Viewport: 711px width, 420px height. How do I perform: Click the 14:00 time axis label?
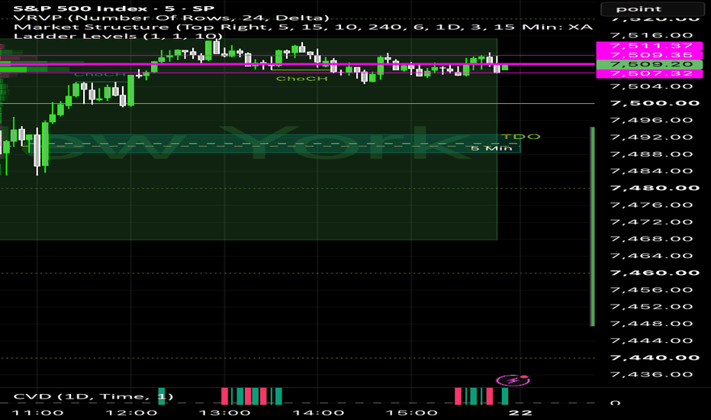[318, 412]
